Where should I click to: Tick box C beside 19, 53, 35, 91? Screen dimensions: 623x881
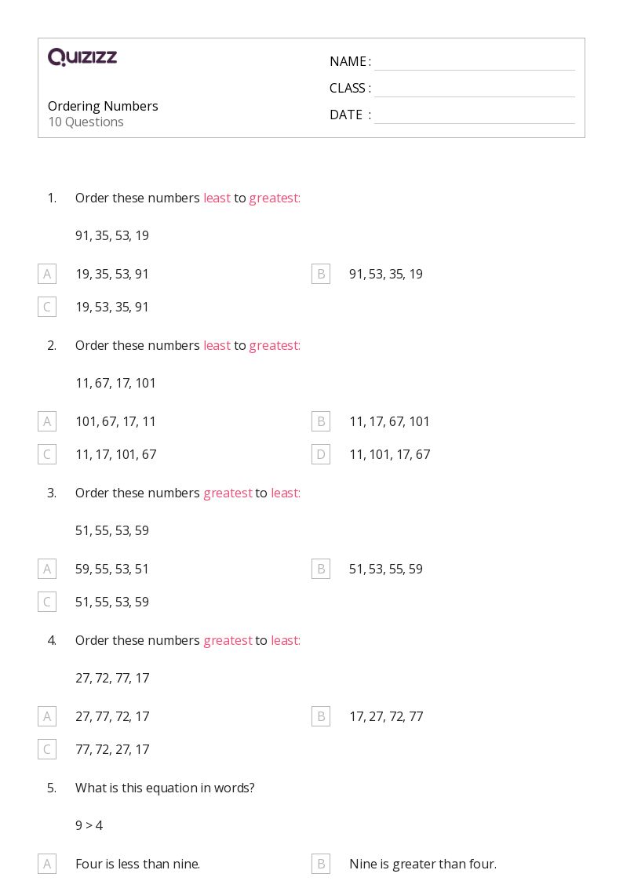(47, 307)
